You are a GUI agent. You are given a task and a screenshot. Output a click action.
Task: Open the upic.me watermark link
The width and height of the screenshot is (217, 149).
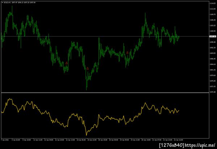[x=200, y=145]
